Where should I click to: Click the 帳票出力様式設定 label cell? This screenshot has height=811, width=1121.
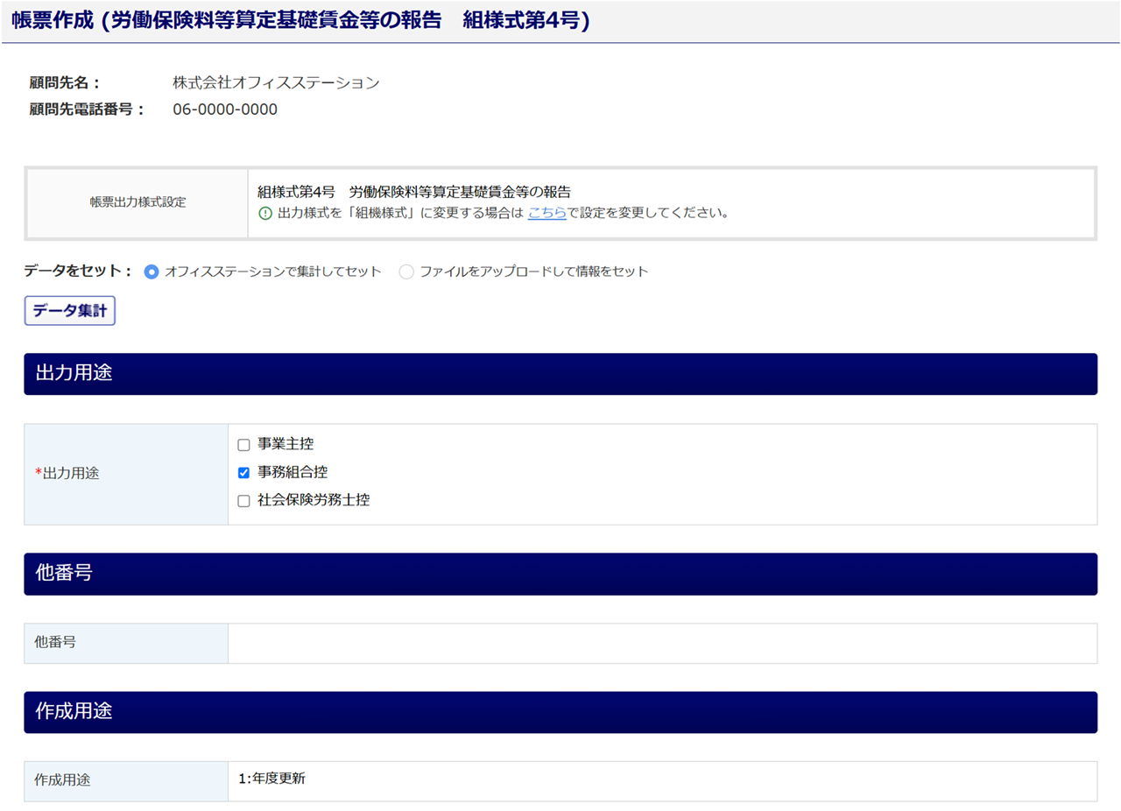pos(137,202)
